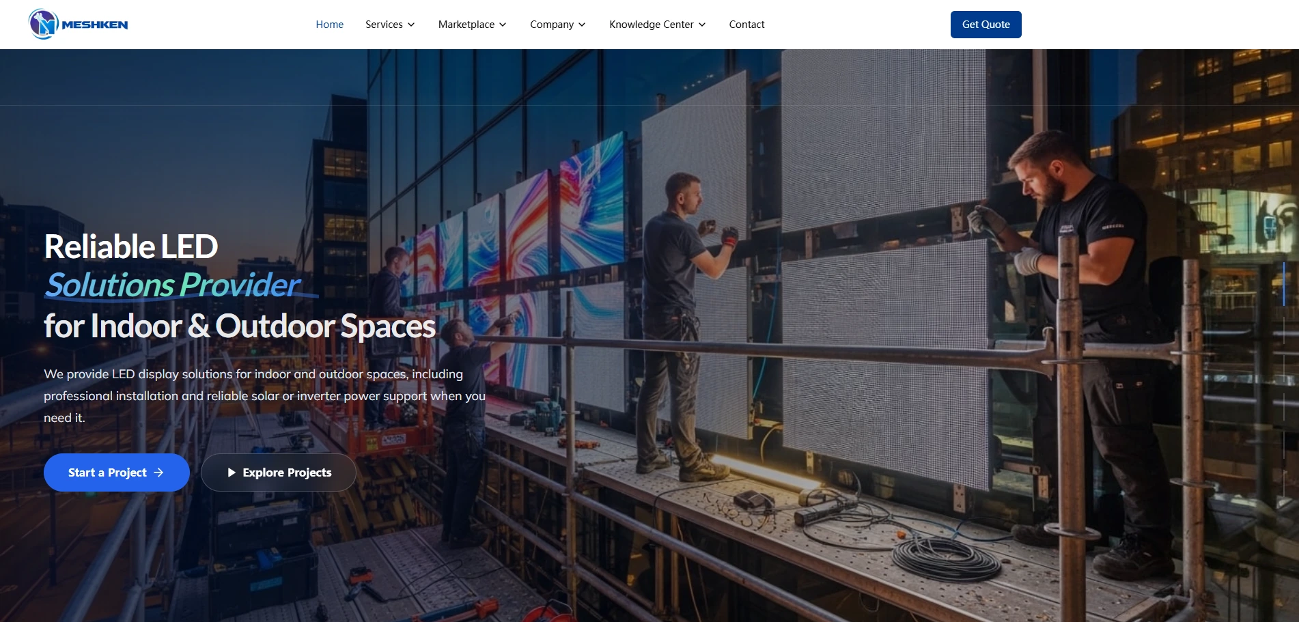Click the Explore Projects label
1299x622 pixels.
click(287, 472)
